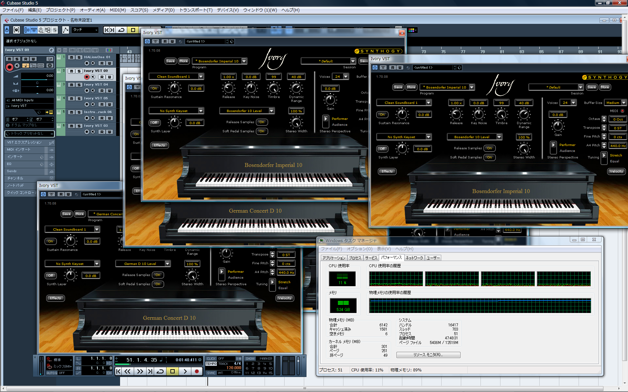This screenshot has height=392, width=628.
Task: Click the automation curve icon in toolbar
Action: coord(66,30)
